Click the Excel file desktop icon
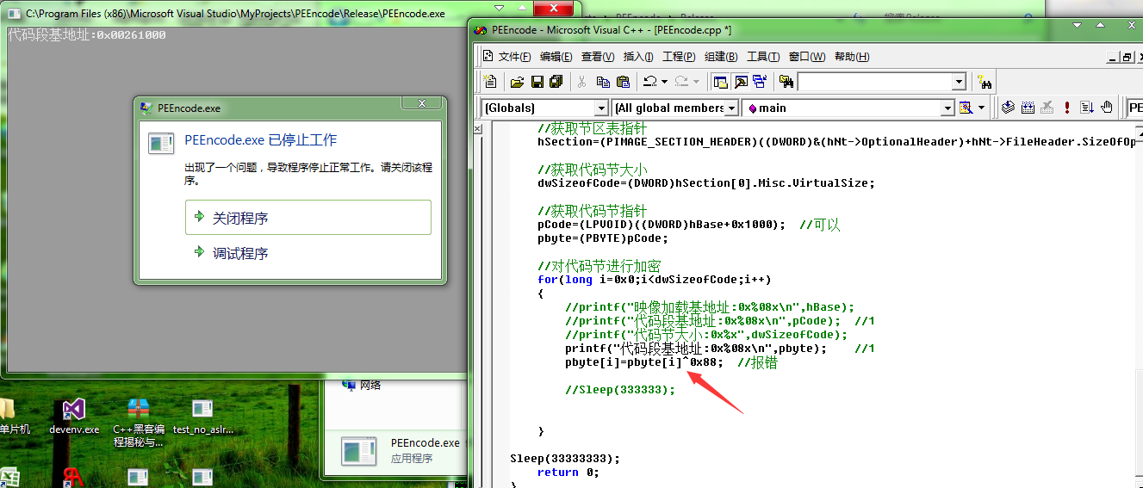The image size is (1143, 488). [10, 478]
